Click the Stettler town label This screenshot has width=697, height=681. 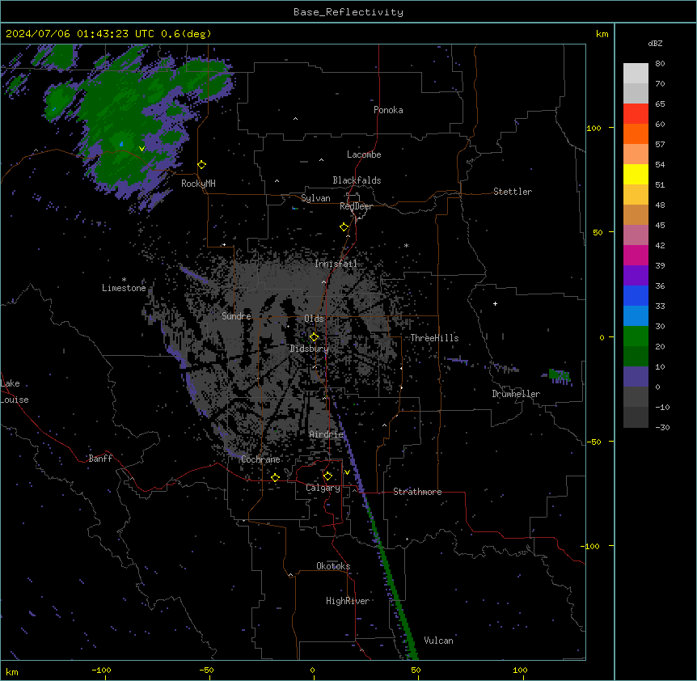pyautogui.click(x=513, y=192)
